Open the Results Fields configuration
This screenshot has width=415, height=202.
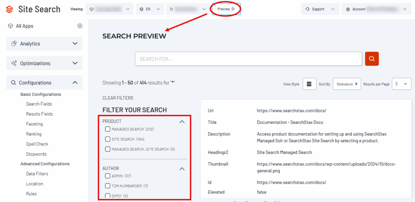39,114
